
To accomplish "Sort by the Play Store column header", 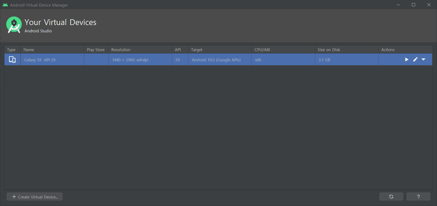I will pos(96,50).
